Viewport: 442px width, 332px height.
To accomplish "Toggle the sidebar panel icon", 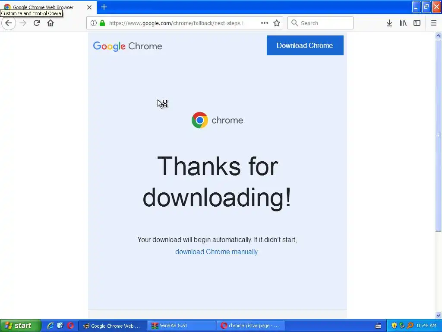I will [x=417, y=23].
